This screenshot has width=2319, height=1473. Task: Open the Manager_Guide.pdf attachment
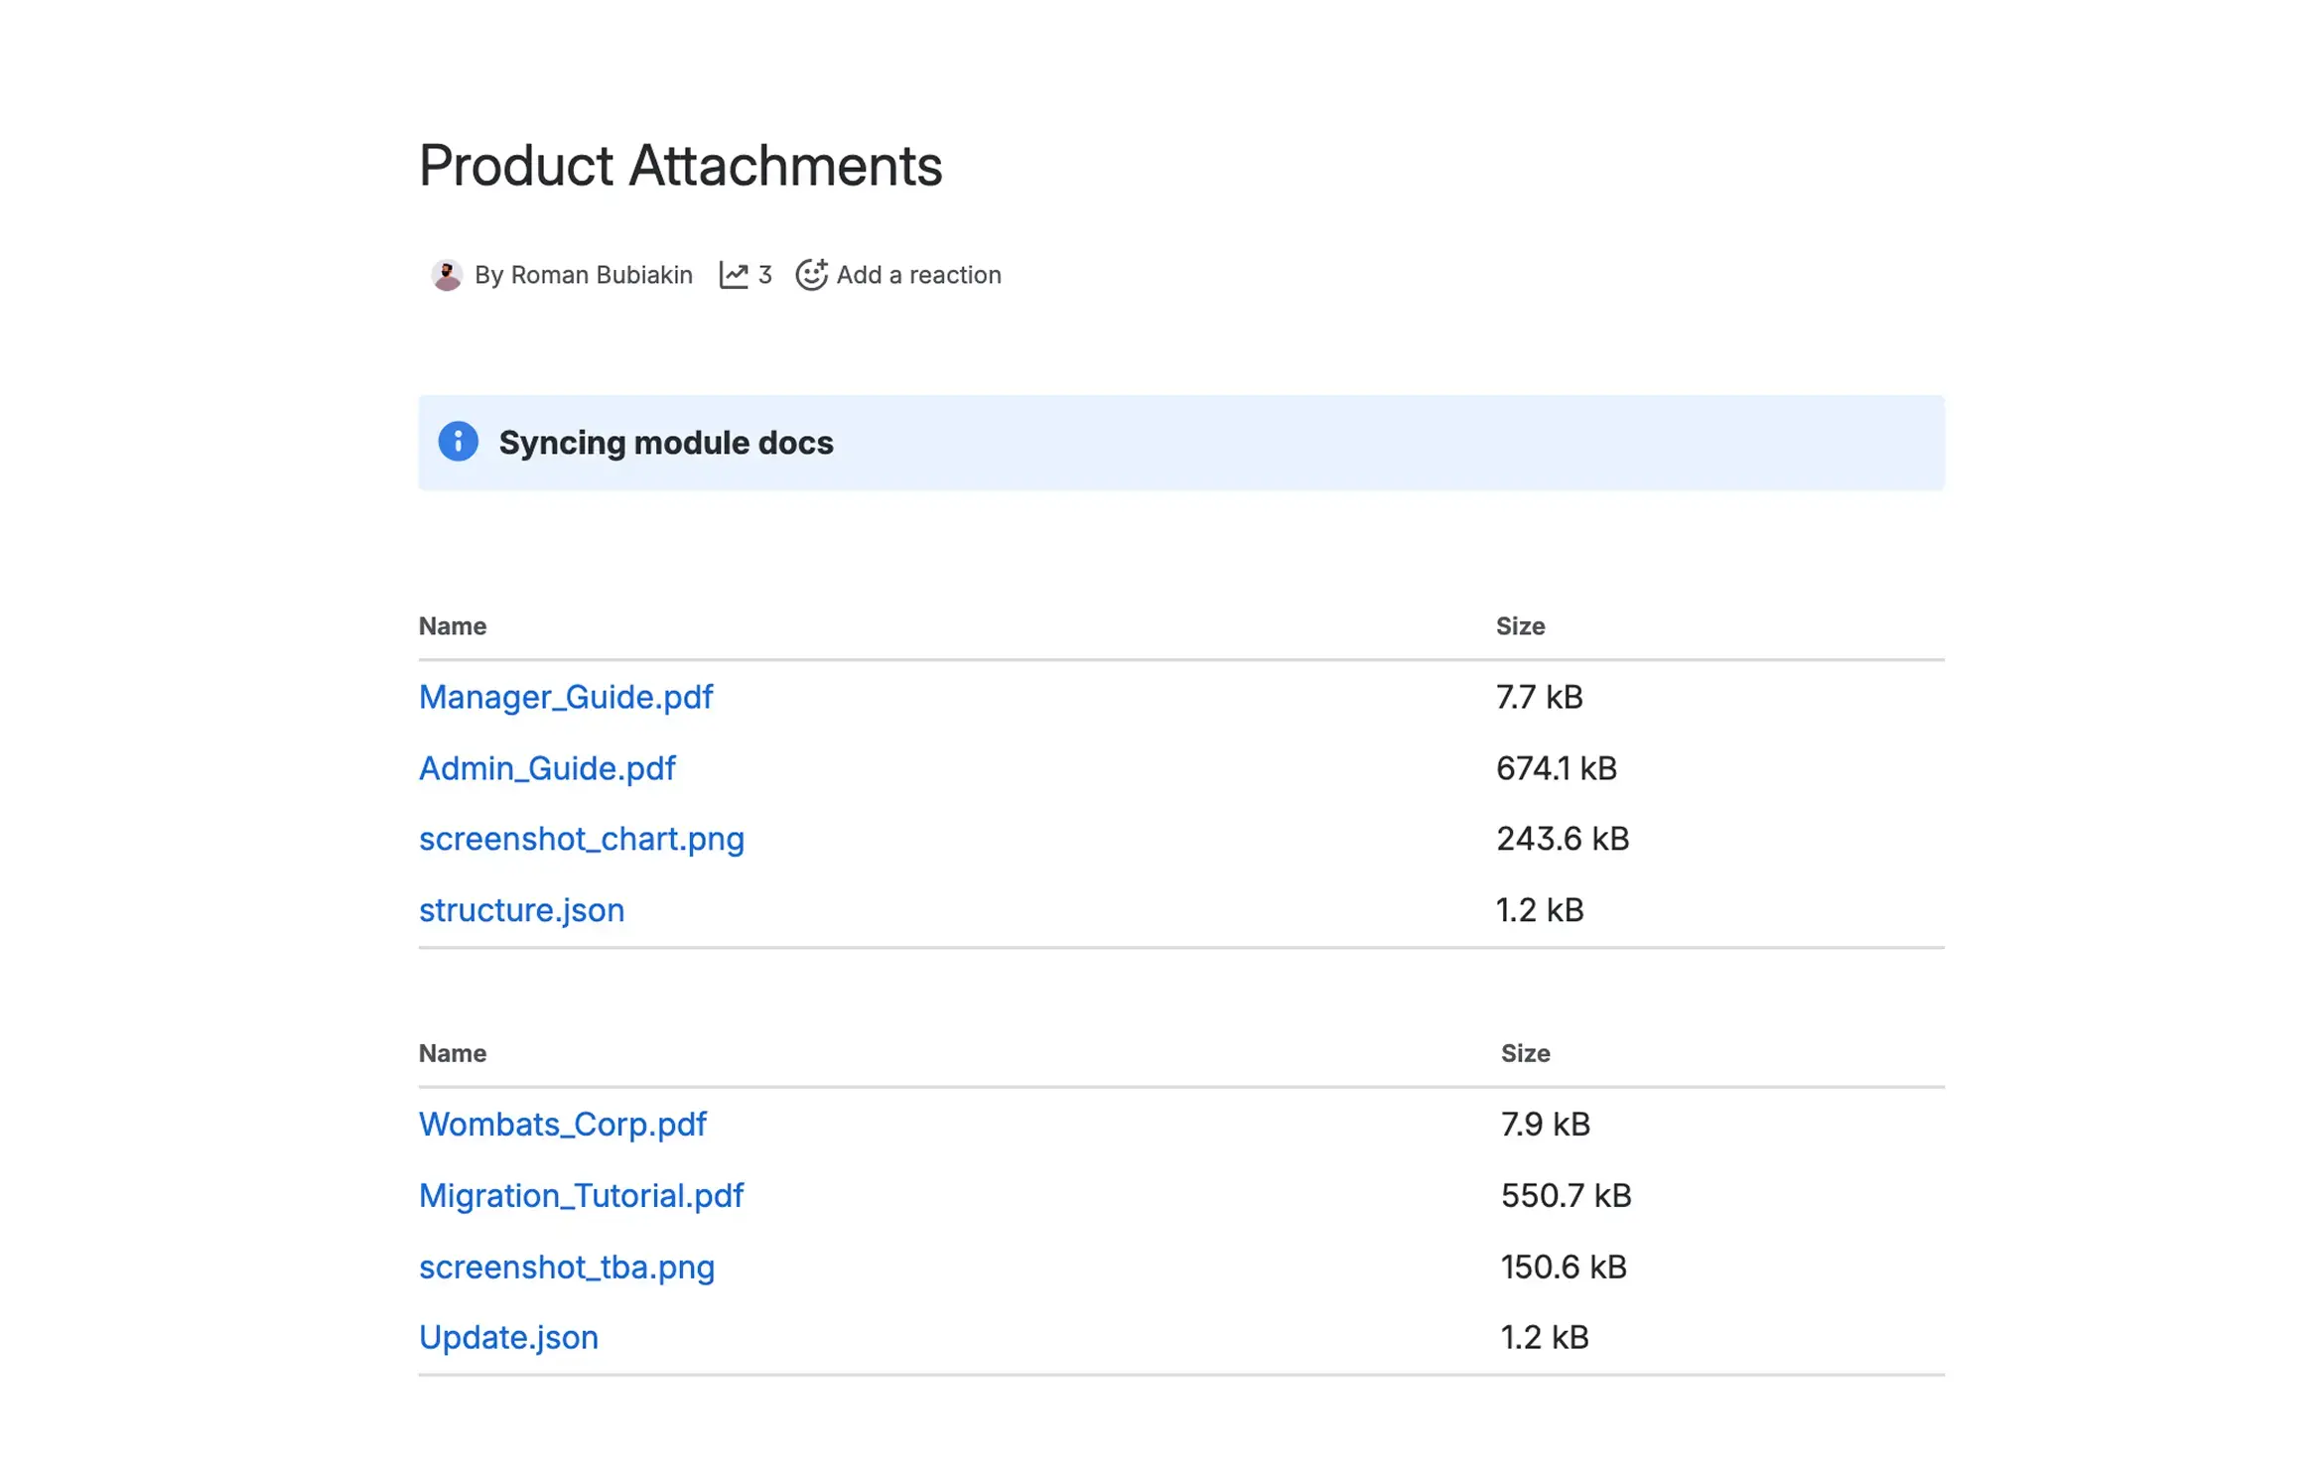[566, 697]
